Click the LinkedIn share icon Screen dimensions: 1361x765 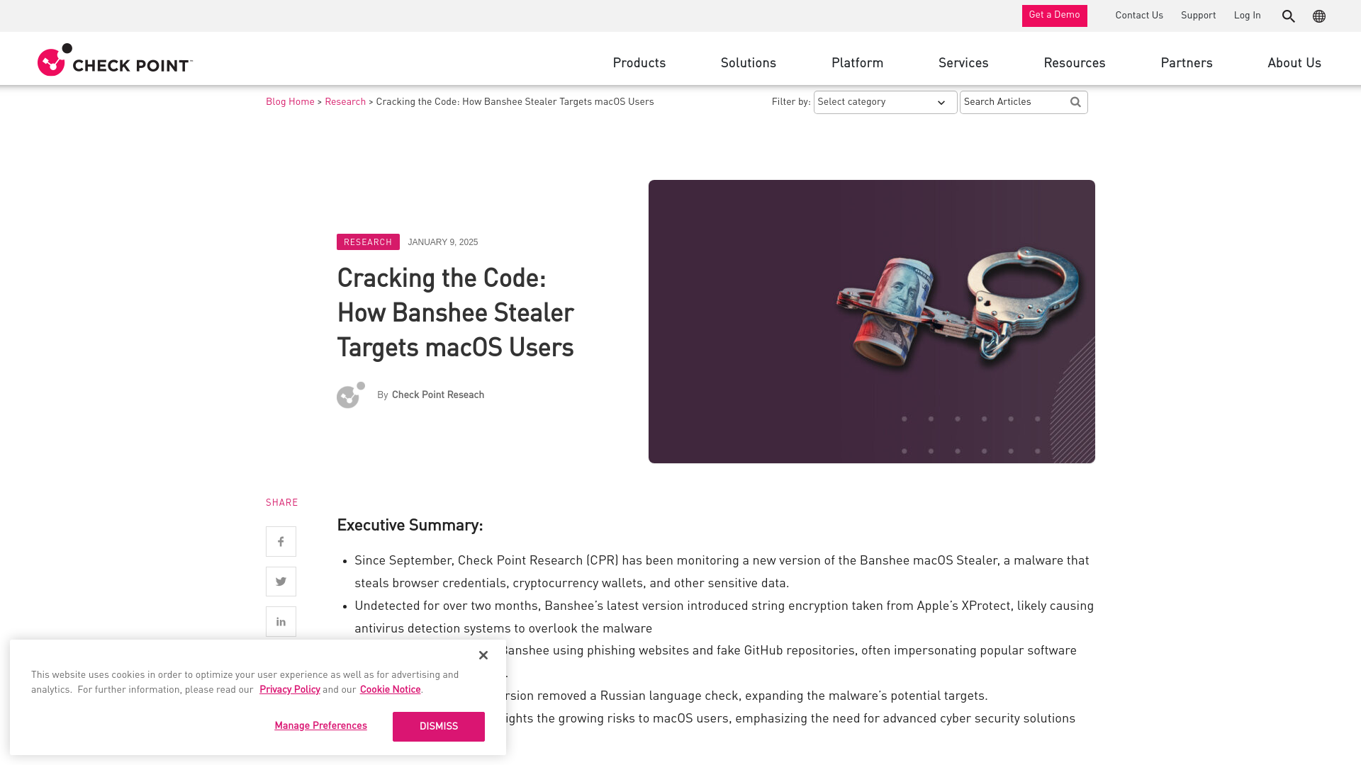(x=281, y=621)
